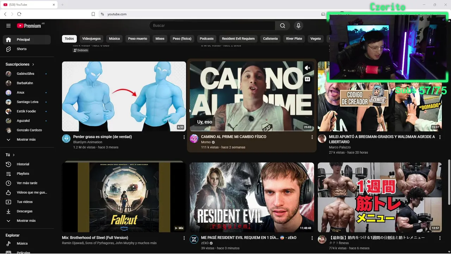The image size is (451, 254).
Task: Play the Resident Evil Requiem thumbnail
Action: [252, 197]
